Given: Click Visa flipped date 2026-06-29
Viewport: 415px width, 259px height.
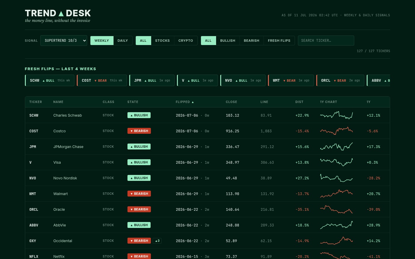Looking at the screenshot, I should click(x=187, y=162).
